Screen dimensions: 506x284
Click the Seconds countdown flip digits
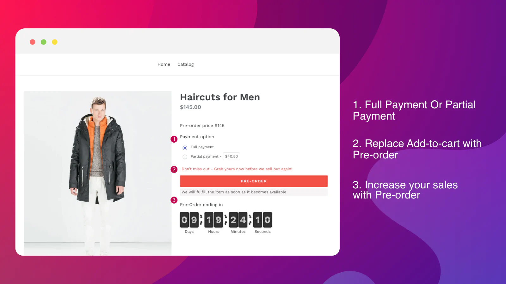[262, 220]
